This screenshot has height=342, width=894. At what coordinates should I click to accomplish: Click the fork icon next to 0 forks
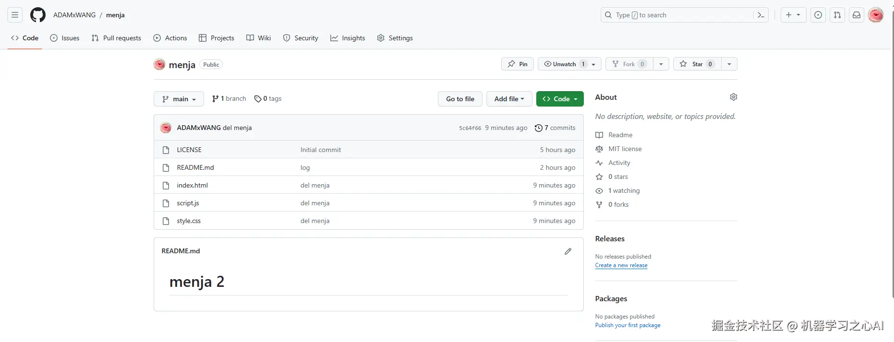point(599,204)
